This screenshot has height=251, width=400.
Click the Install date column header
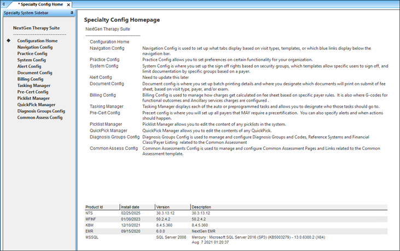[x=137, y=207]
